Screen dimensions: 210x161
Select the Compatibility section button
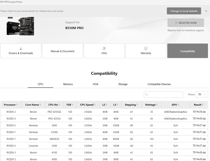(x=187, y=51)
